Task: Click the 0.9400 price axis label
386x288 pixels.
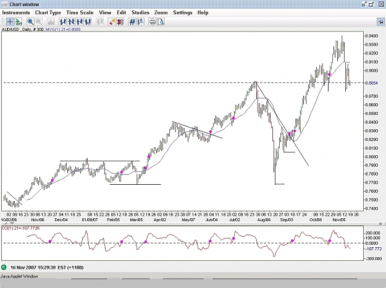Action: [371, 36]
